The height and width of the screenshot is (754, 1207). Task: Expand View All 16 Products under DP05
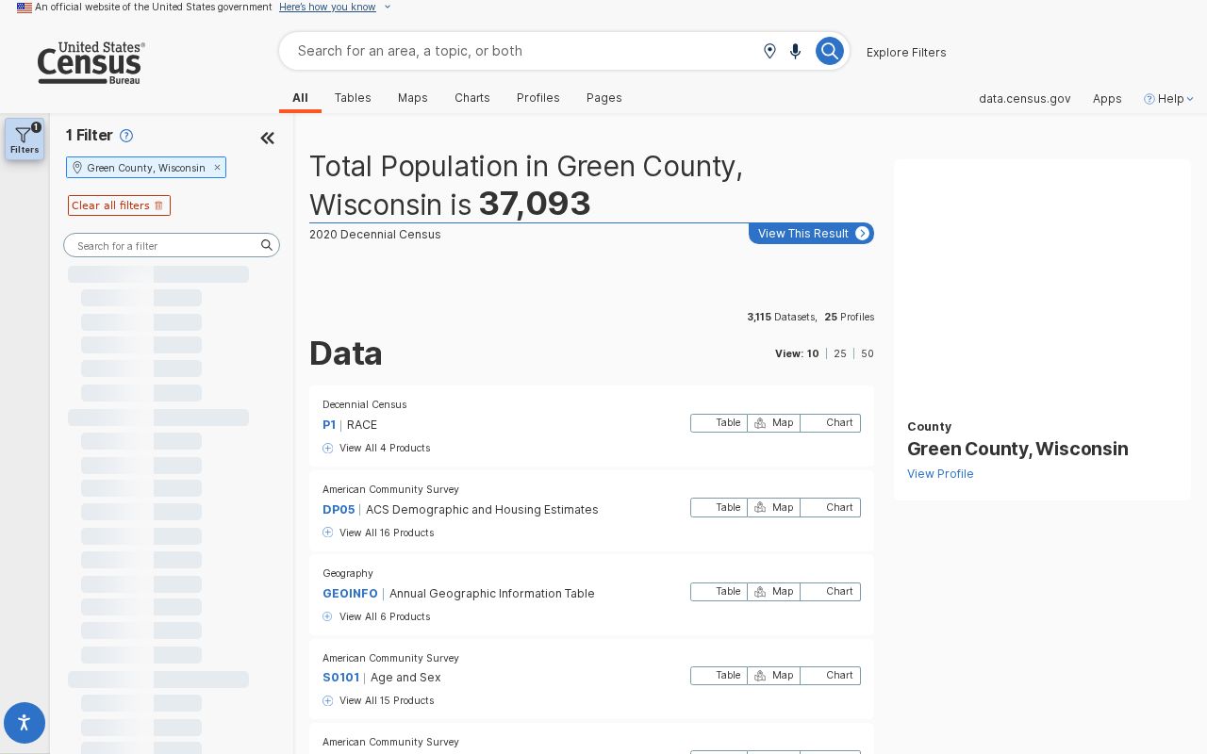tap(378, 533)
